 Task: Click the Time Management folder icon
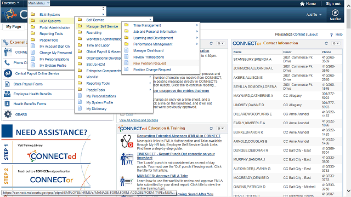[x=126, y=25]
